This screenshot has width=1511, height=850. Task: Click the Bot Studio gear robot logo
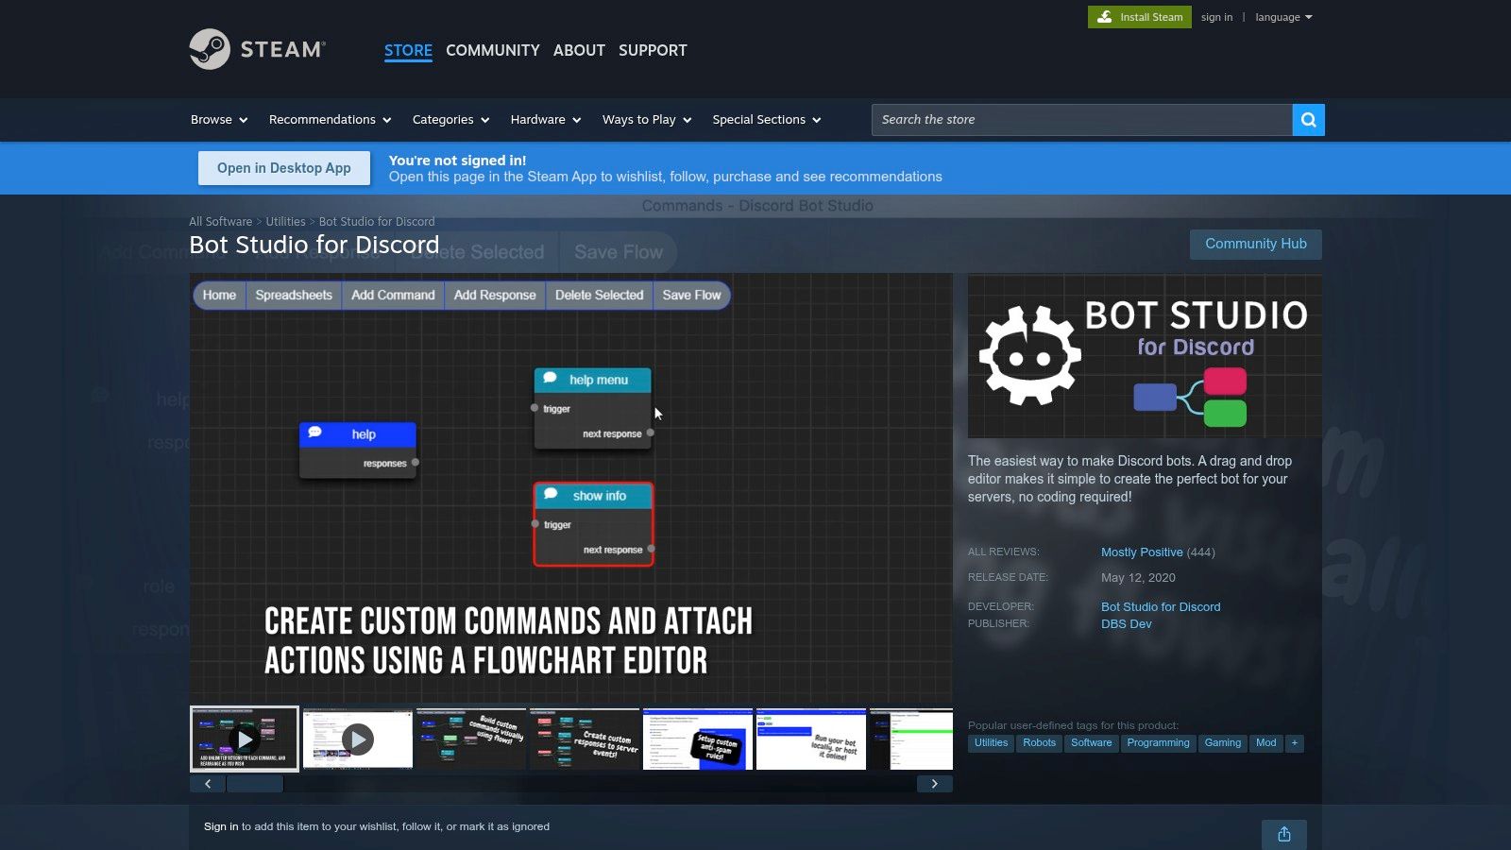pos(1029,355)
